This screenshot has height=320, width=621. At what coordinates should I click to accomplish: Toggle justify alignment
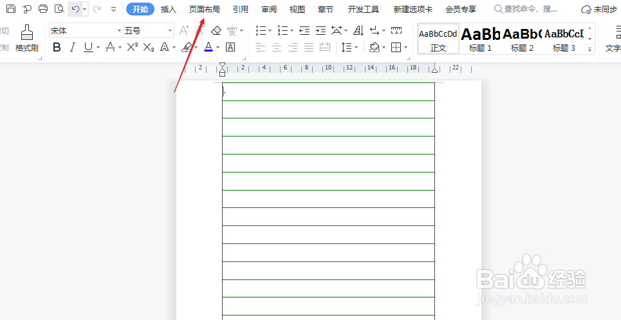coord(309,48)
